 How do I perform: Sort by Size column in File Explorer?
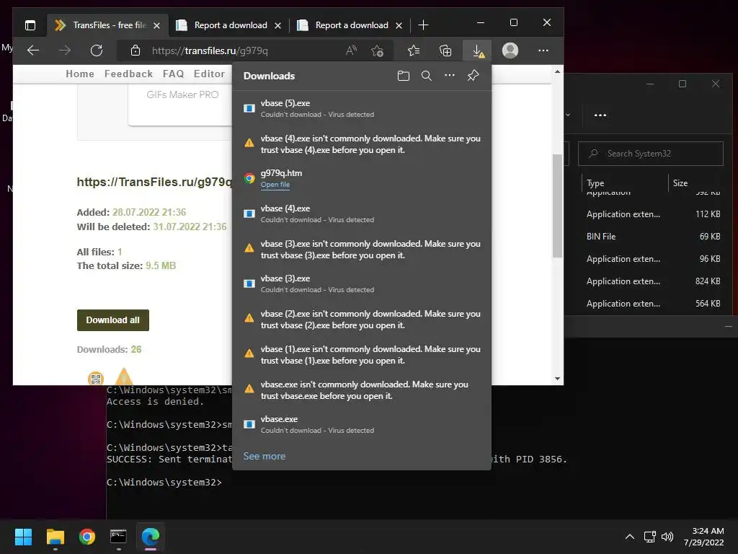(680, 183)
